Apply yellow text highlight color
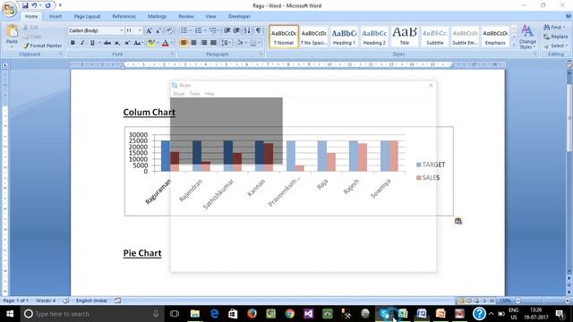This screenshot has width=573, height=322. click(151, 43)
